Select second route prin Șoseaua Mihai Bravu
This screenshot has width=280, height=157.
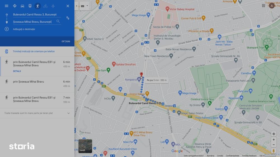pyautogui.click(x=37, y=84)
